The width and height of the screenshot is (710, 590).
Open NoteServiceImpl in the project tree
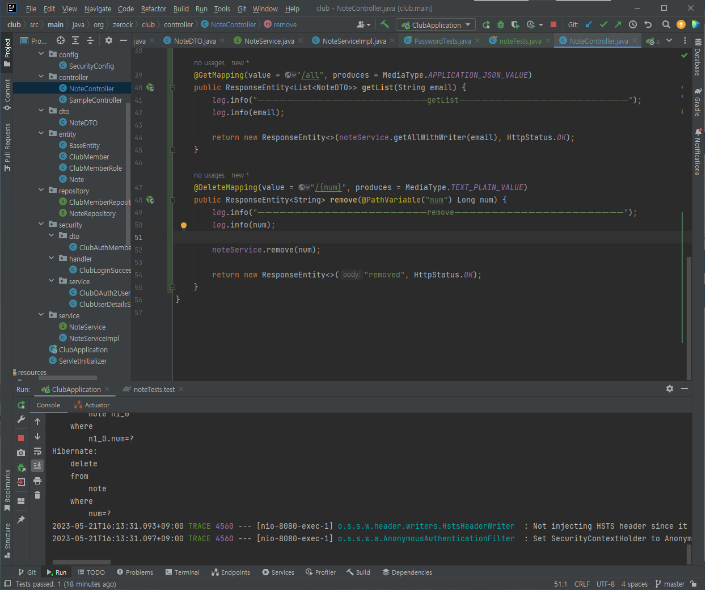tap(94, 338)
